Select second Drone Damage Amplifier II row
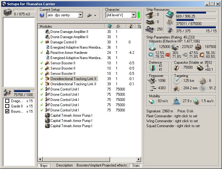 [x=89, y=37]
